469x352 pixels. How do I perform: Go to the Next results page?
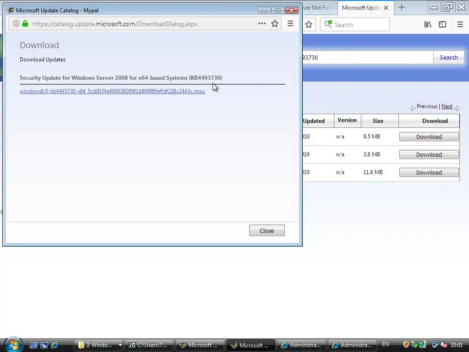click(447, 106)
